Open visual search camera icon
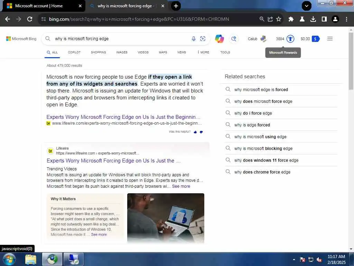The width and height of the screenshot is (354, 266). [x=203, y=39]
